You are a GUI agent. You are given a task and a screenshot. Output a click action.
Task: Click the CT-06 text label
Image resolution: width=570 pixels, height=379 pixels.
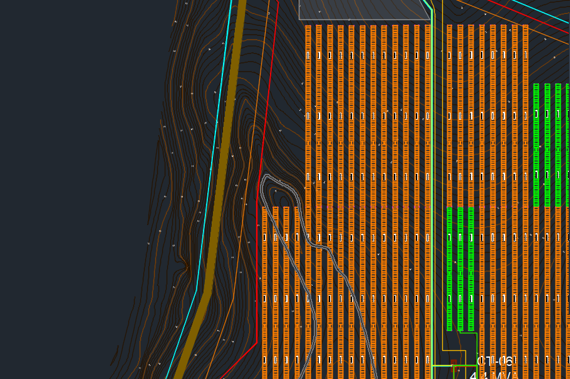495,361
